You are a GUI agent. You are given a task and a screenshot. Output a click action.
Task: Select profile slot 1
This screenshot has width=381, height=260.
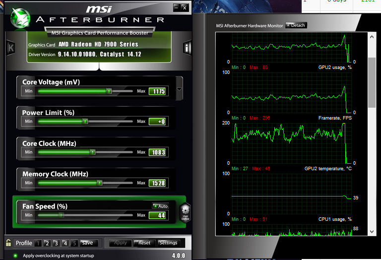(38, 243)
